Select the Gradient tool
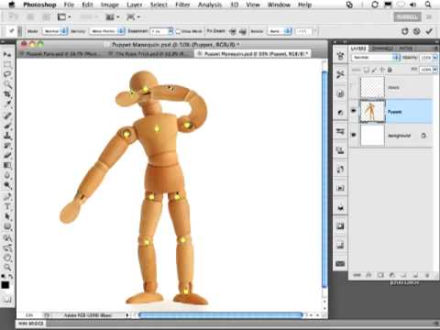 click(x=7, y=166)
